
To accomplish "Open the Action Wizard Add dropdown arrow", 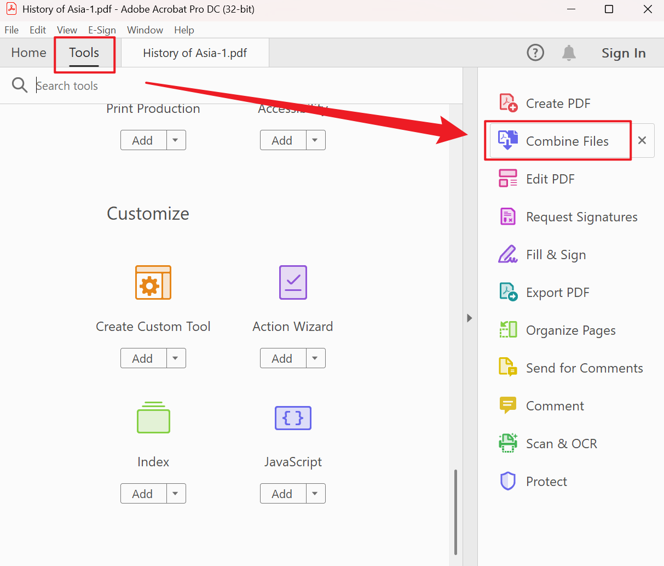I will (315, 358).
